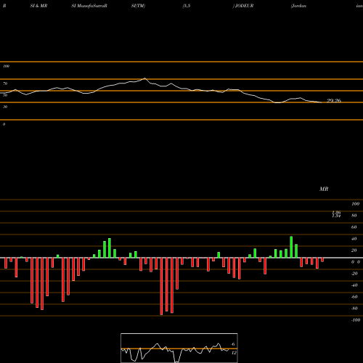Click the MR axis label -80

(354, 309)
